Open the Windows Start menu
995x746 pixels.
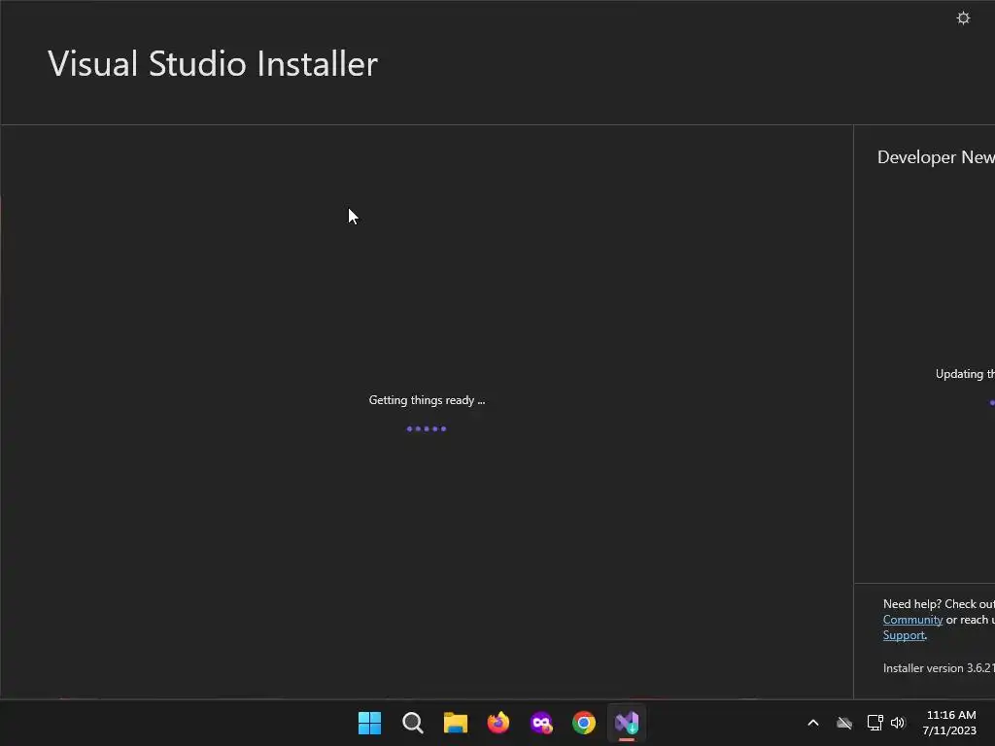tap(369, 723)
